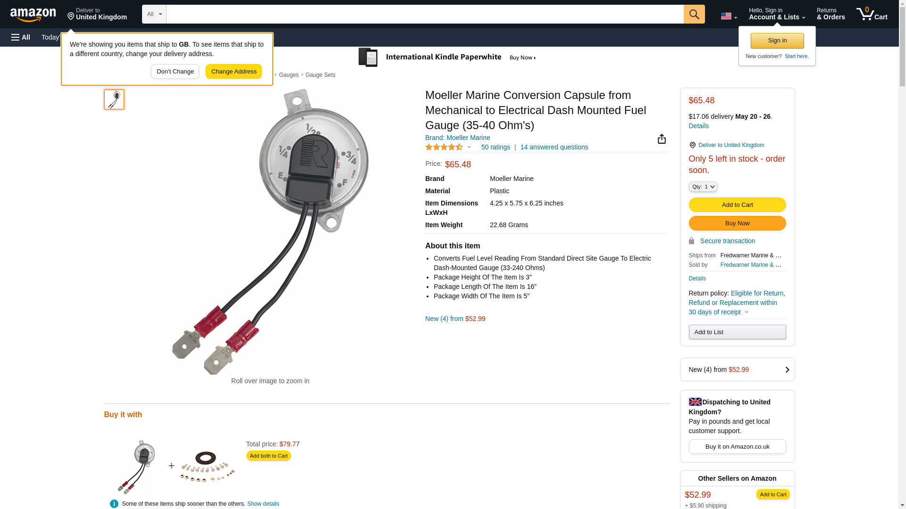
Task: Click the Amazon logo
Action: pos(33,15)
